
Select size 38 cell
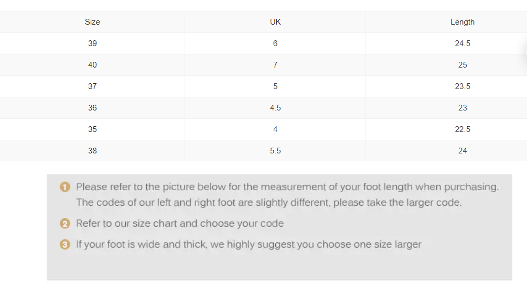pyautogui.click(x=92, y=151)
